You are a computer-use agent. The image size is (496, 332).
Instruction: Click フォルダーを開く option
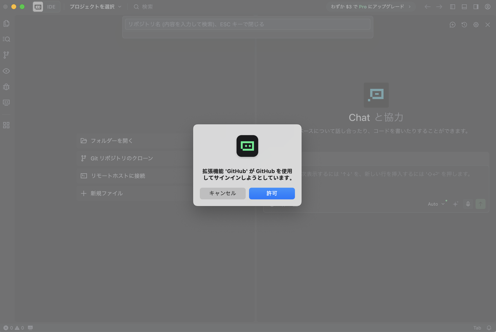coord(135,141)
